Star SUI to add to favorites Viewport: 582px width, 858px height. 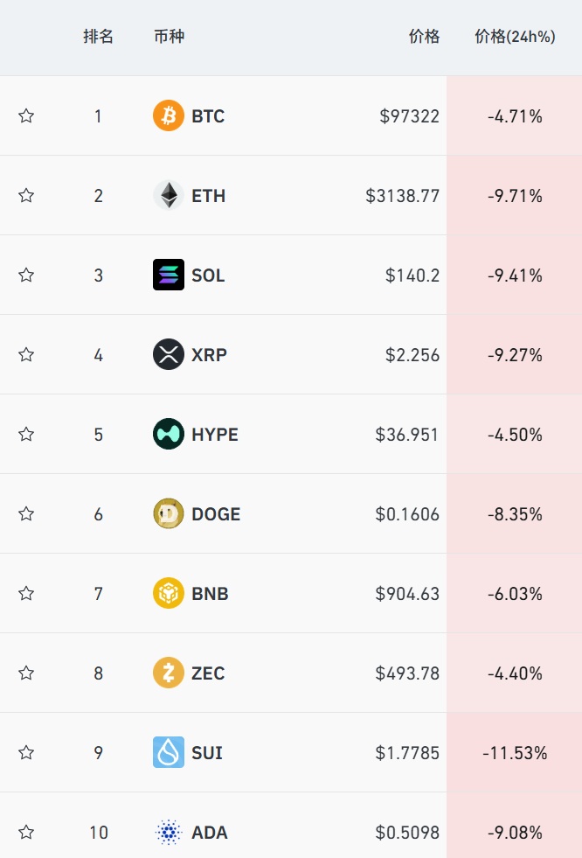click(x=26, y=752)
